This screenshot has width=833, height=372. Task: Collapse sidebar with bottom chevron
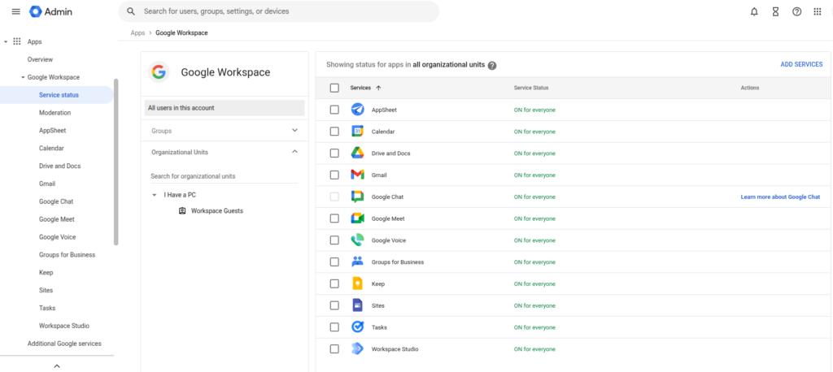pyautogui.click(x=57, y=366)
